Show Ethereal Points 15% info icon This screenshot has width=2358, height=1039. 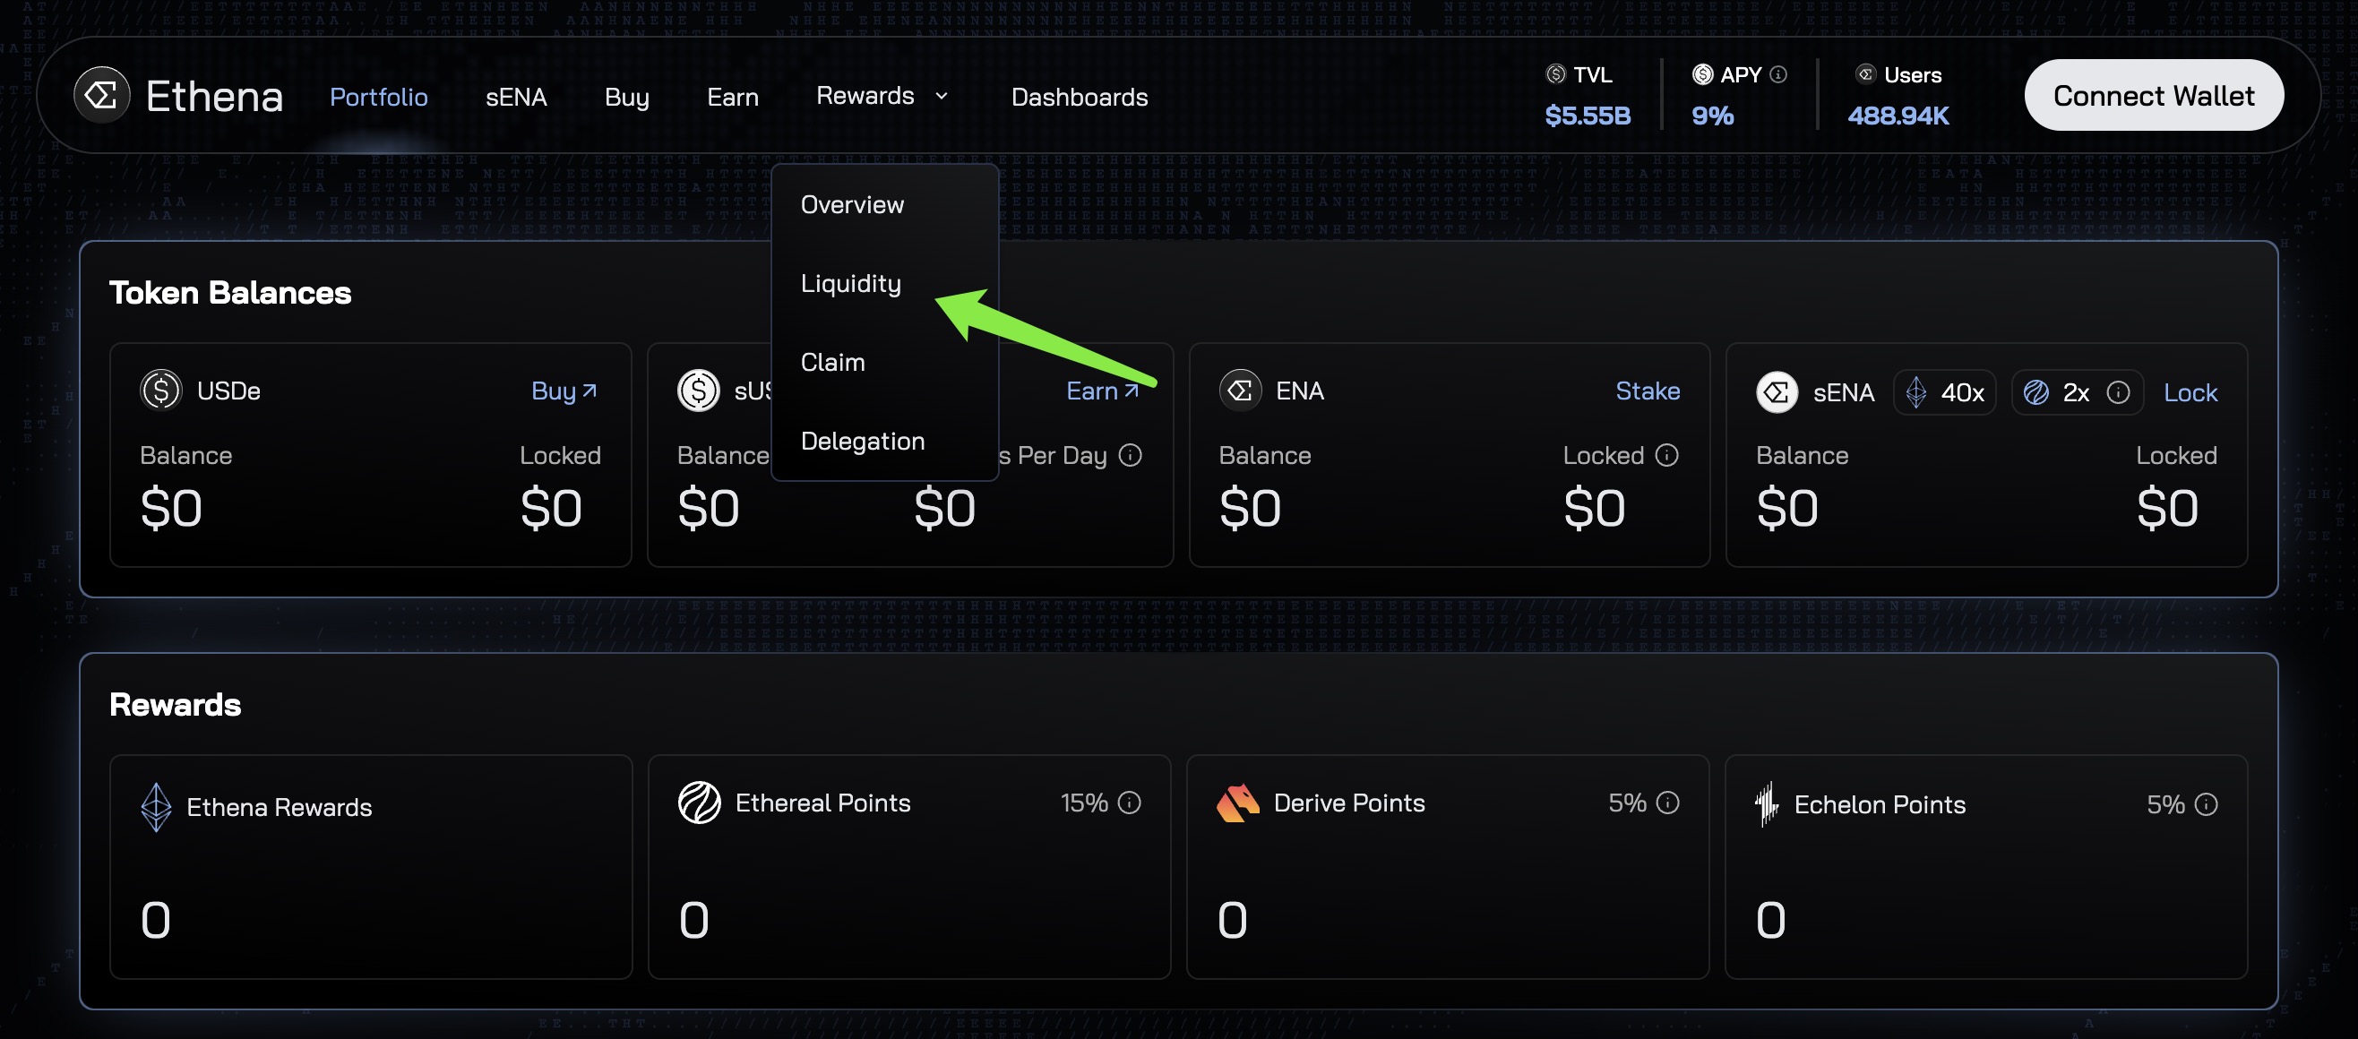point(1129,803)
